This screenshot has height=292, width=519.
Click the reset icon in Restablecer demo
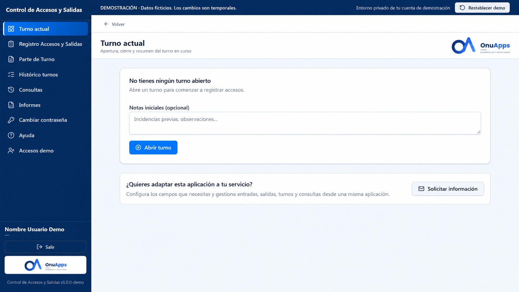pos(462,8)
